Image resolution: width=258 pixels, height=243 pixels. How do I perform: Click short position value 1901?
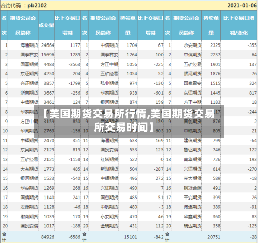pyautogui.click(x=215, y=64)
